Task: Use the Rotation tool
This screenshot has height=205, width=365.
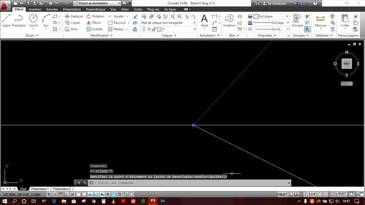Action: [95, 17]
